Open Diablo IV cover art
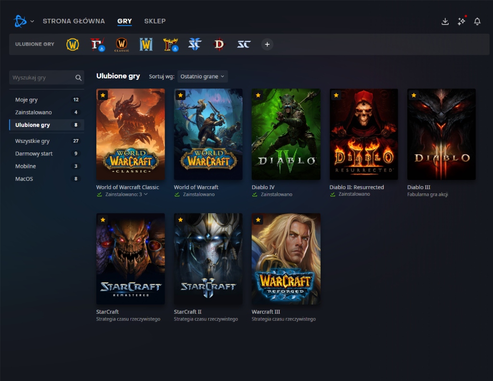 tap(286, 134)
